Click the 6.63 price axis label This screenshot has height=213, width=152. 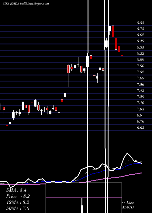(140, 128)
